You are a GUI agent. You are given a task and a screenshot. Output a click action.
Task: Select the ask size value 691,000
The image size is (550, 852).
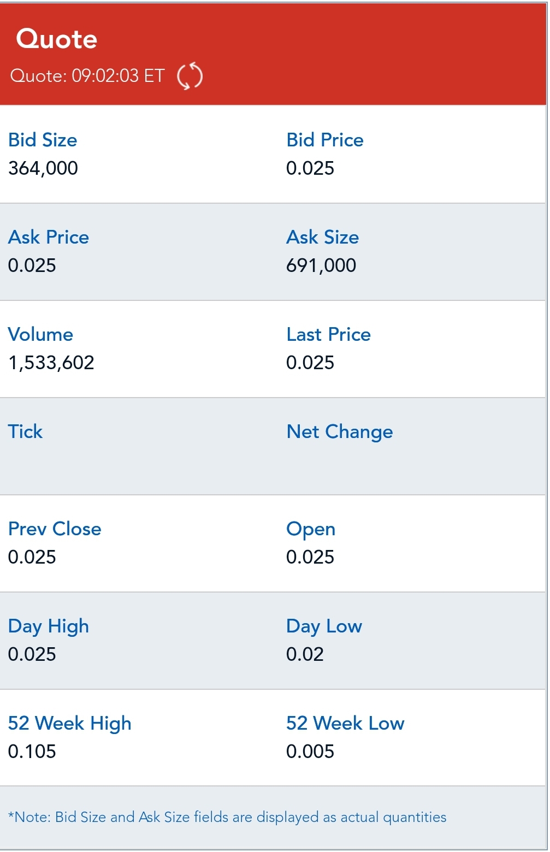[x=321, y=265]
